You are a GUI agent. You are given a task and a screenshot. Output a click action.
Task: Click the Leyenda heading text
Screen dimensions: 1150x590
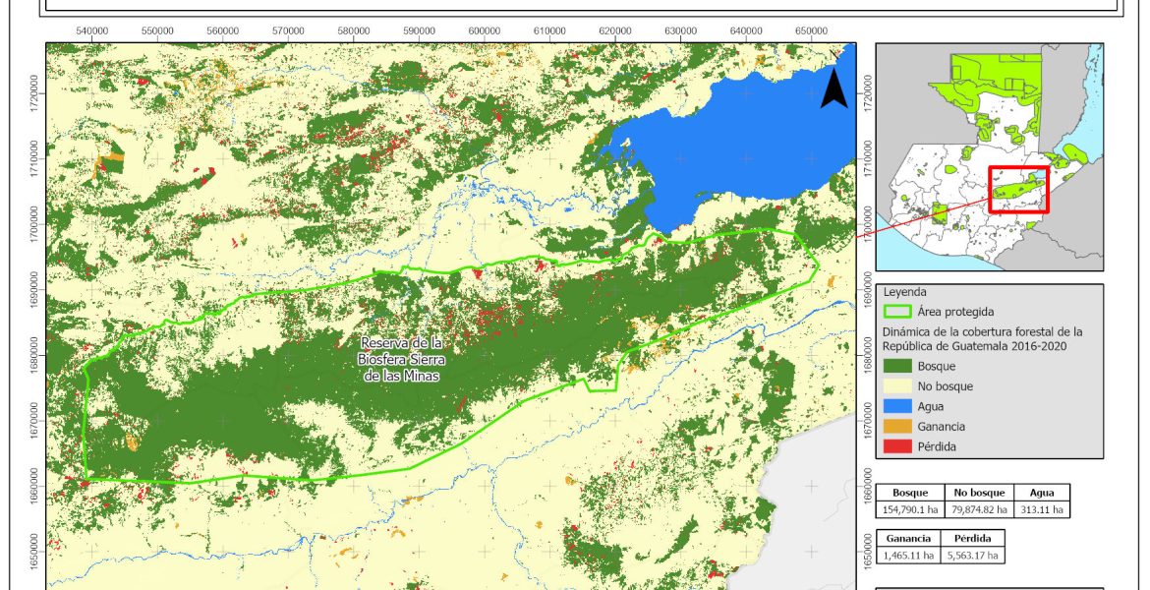point(905,292)
